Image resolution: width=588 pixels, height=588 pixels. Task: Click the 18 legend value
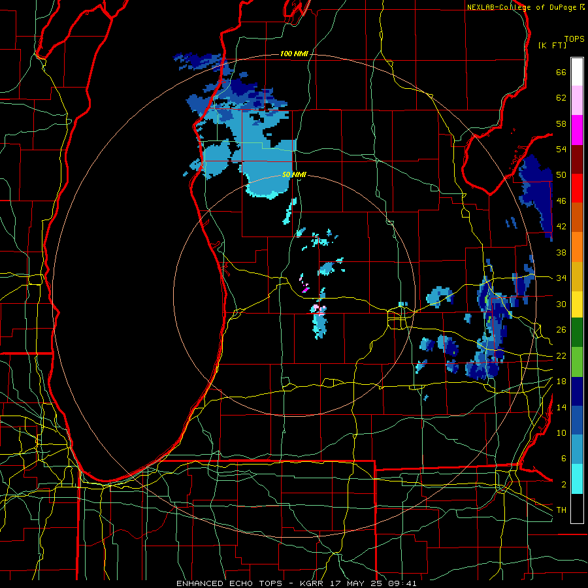pos(561,382)
